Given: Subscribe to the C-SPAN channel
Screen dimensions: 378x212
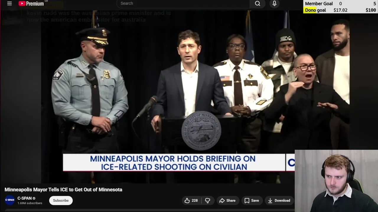Looking at the screenshot, I should click(61, 201).
